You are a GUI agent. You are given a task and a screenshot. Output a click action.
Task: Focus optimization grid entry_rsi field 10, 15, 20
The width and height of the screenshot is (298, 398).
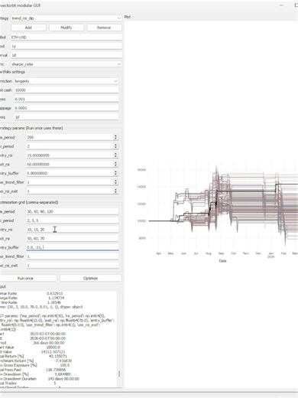(73, 230)
